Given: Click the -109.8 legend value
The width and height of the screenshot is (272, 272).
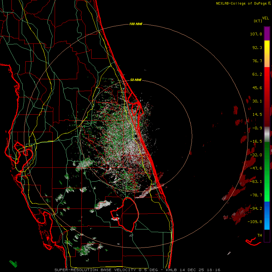Looking at the screenshot, I should (255, 222).
